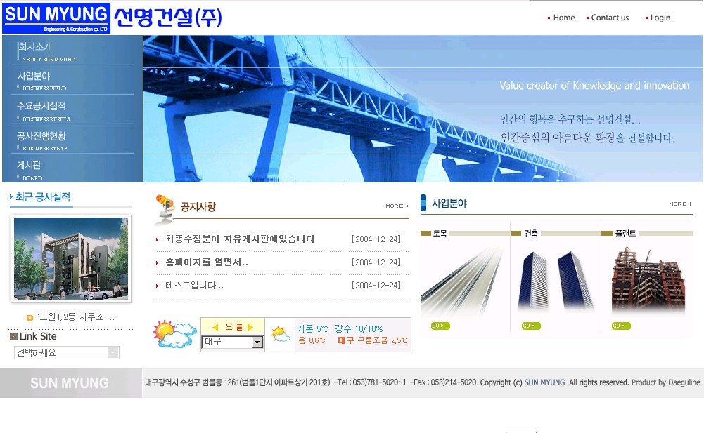Click the 토목 category label
704x433 pixels.
[440, 234]
